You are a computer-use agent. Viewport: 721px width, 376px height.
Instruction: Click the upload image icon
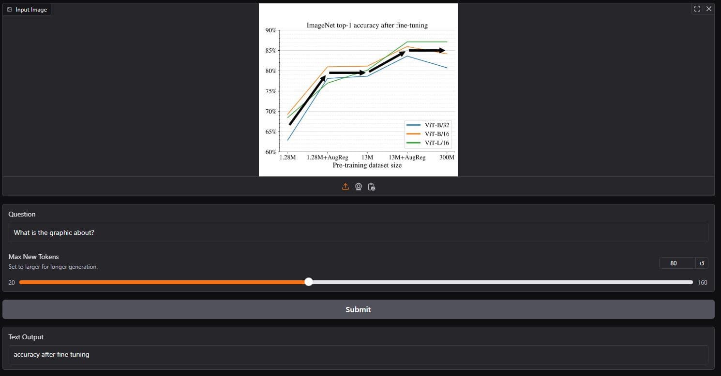point(345,187)
